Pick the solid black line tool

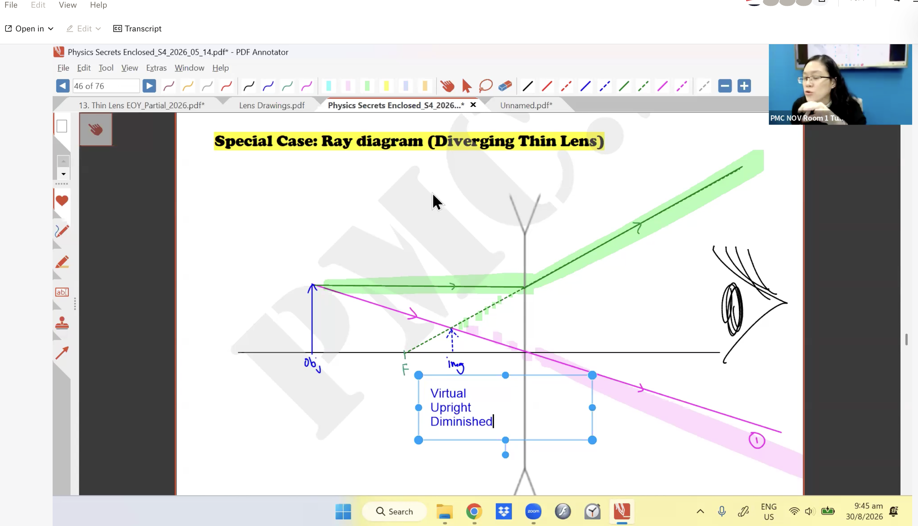(528, 86)
